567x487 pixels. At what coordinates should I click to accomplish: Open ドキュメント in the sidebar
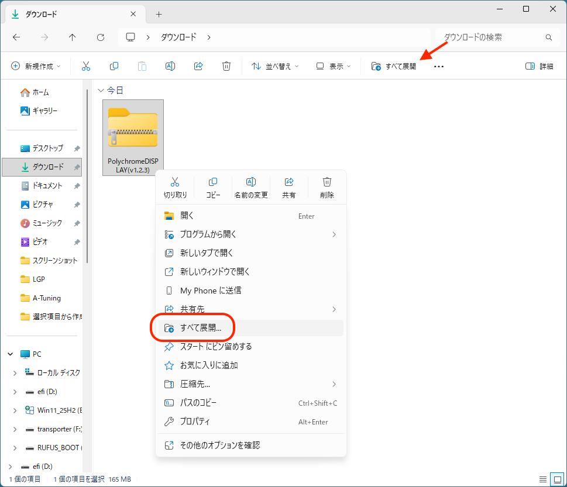tap(46, 186)
